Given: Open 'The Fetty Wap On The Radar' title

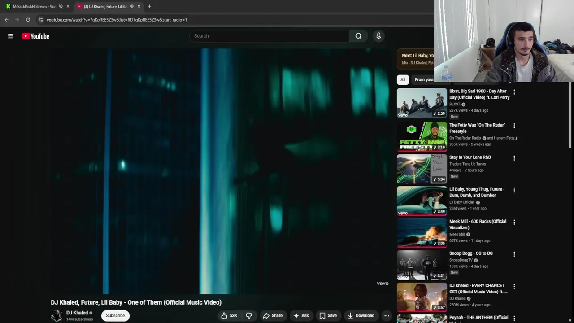Looking at the screenshot, I should click(477, 128).
